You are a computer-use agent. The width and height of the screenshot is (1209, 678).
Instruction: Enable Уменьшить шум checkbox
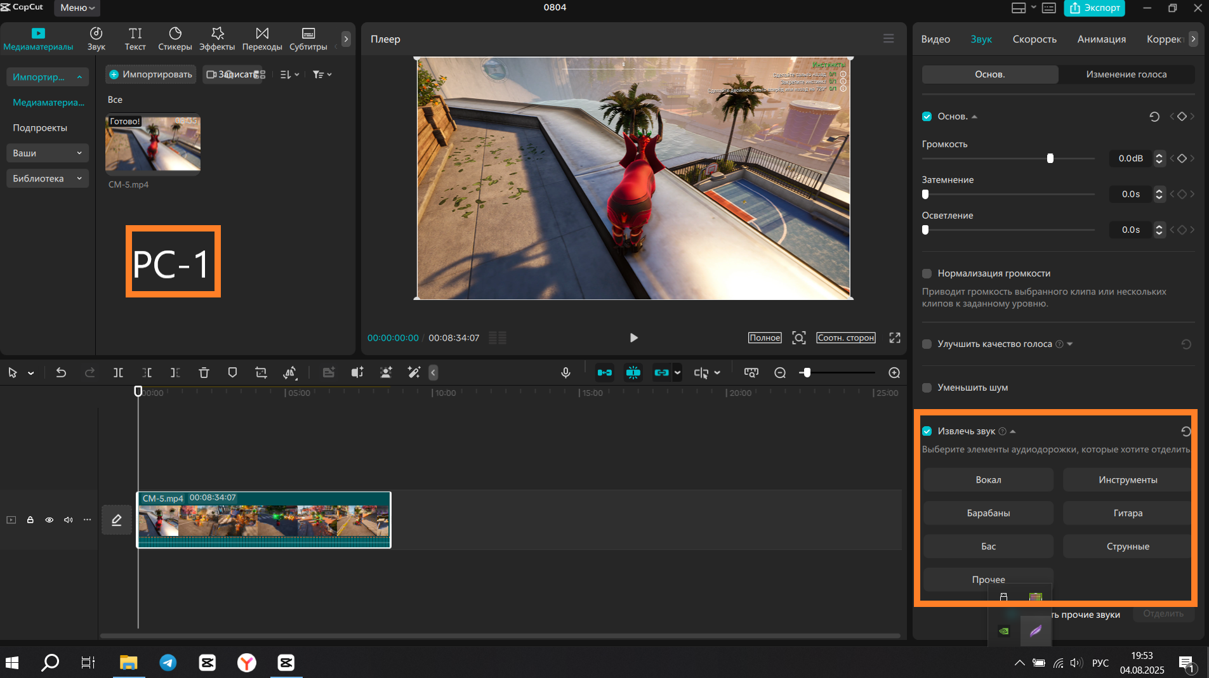click(927, 388)
